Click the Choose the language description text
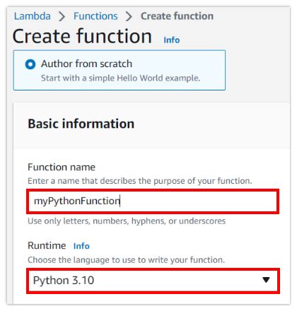Viewport: 297px width, 311px height. tap(127, 260)
